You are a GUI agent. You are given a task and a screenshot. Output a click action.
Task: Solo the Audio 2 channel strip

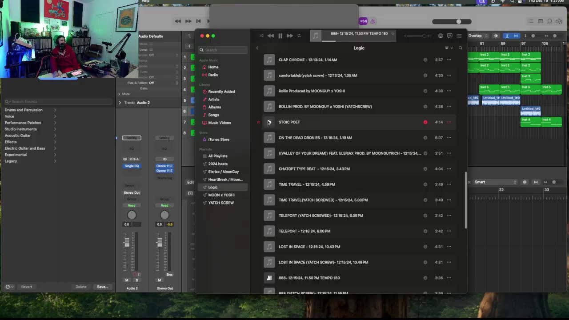tap(136, 280)
